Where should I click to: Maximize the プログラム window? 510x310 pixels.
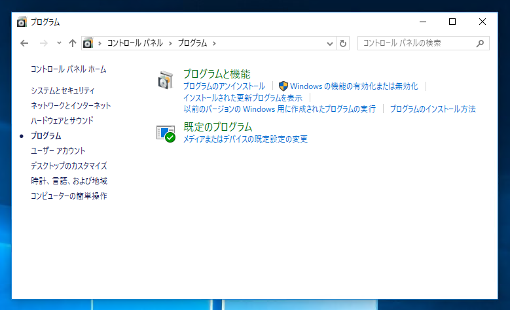(452, 22)
